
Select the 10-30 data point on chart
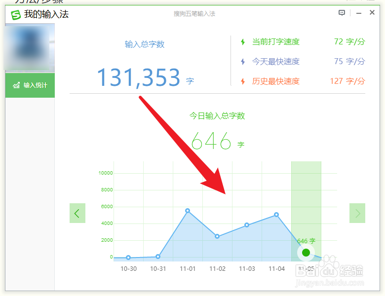128,258
